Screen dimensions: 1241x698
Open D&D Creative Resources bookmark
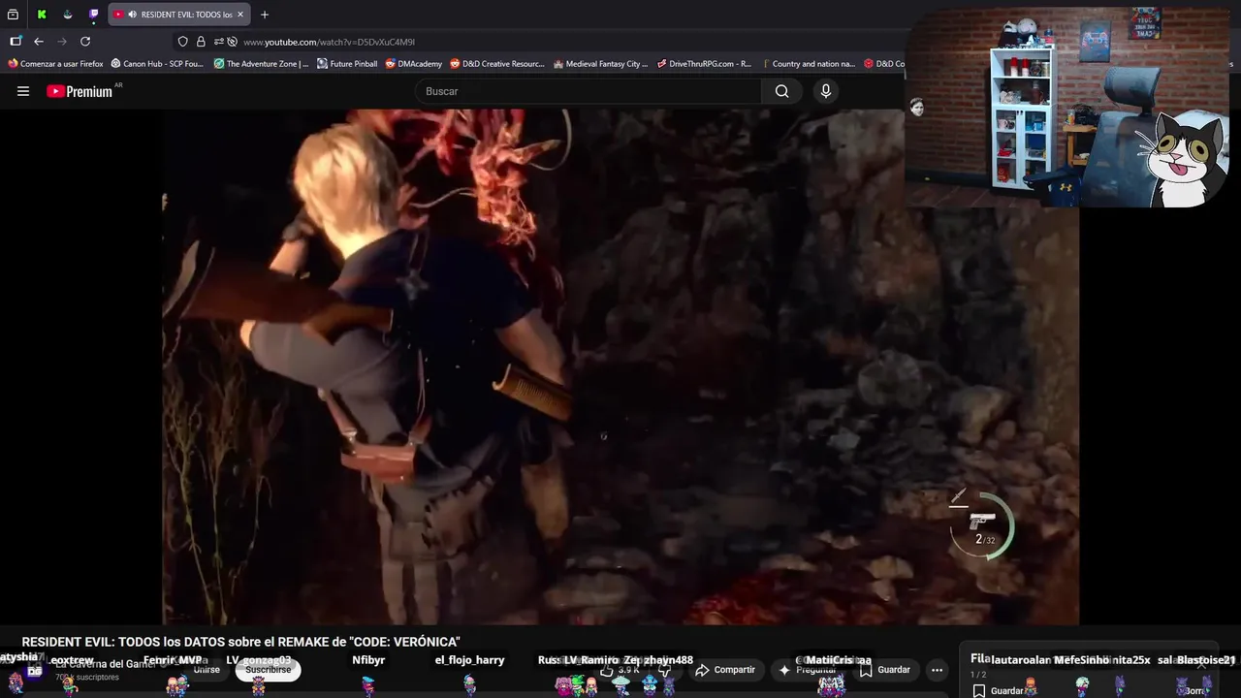click(497, 64)
